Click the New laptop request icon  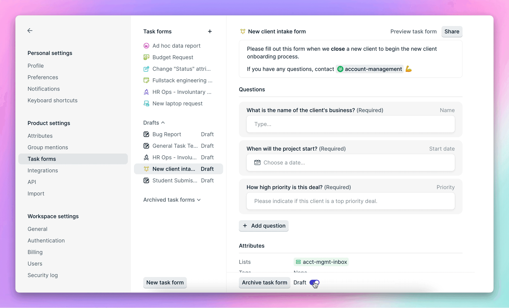[x=146, y=103]
